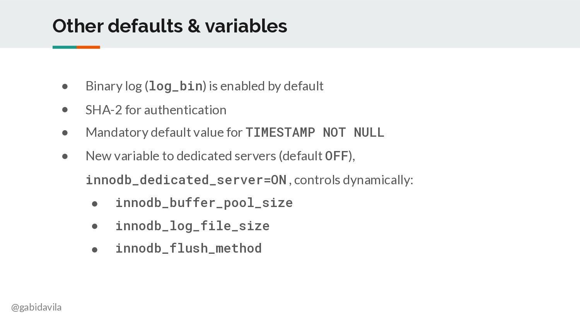Screen dimensions: 580x326
Task: Click "Mandatory default value for" text
Action: pos(164,132)
